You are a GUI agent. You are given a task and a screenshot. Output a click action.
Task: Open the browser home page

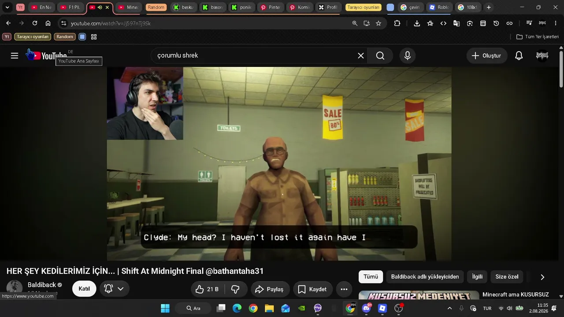(48, 23)
